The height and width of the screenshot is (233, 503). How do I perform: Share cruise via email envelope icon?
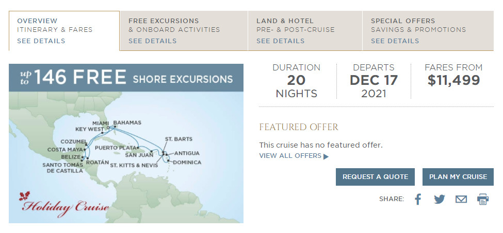click(461, 199)
